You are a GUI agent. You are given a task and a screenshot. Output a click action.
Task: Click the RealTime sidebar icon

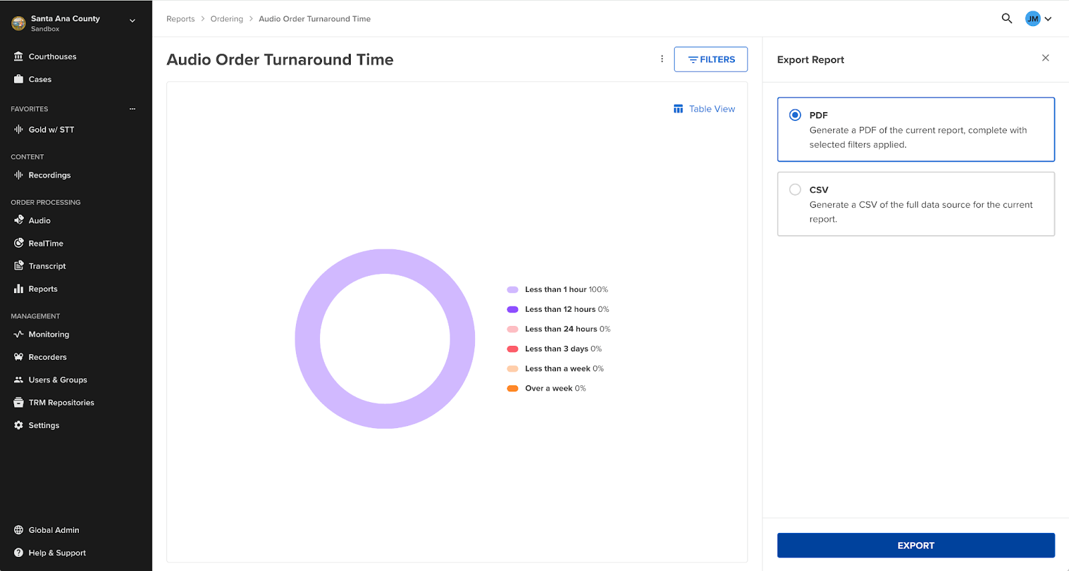coord(19,243)
